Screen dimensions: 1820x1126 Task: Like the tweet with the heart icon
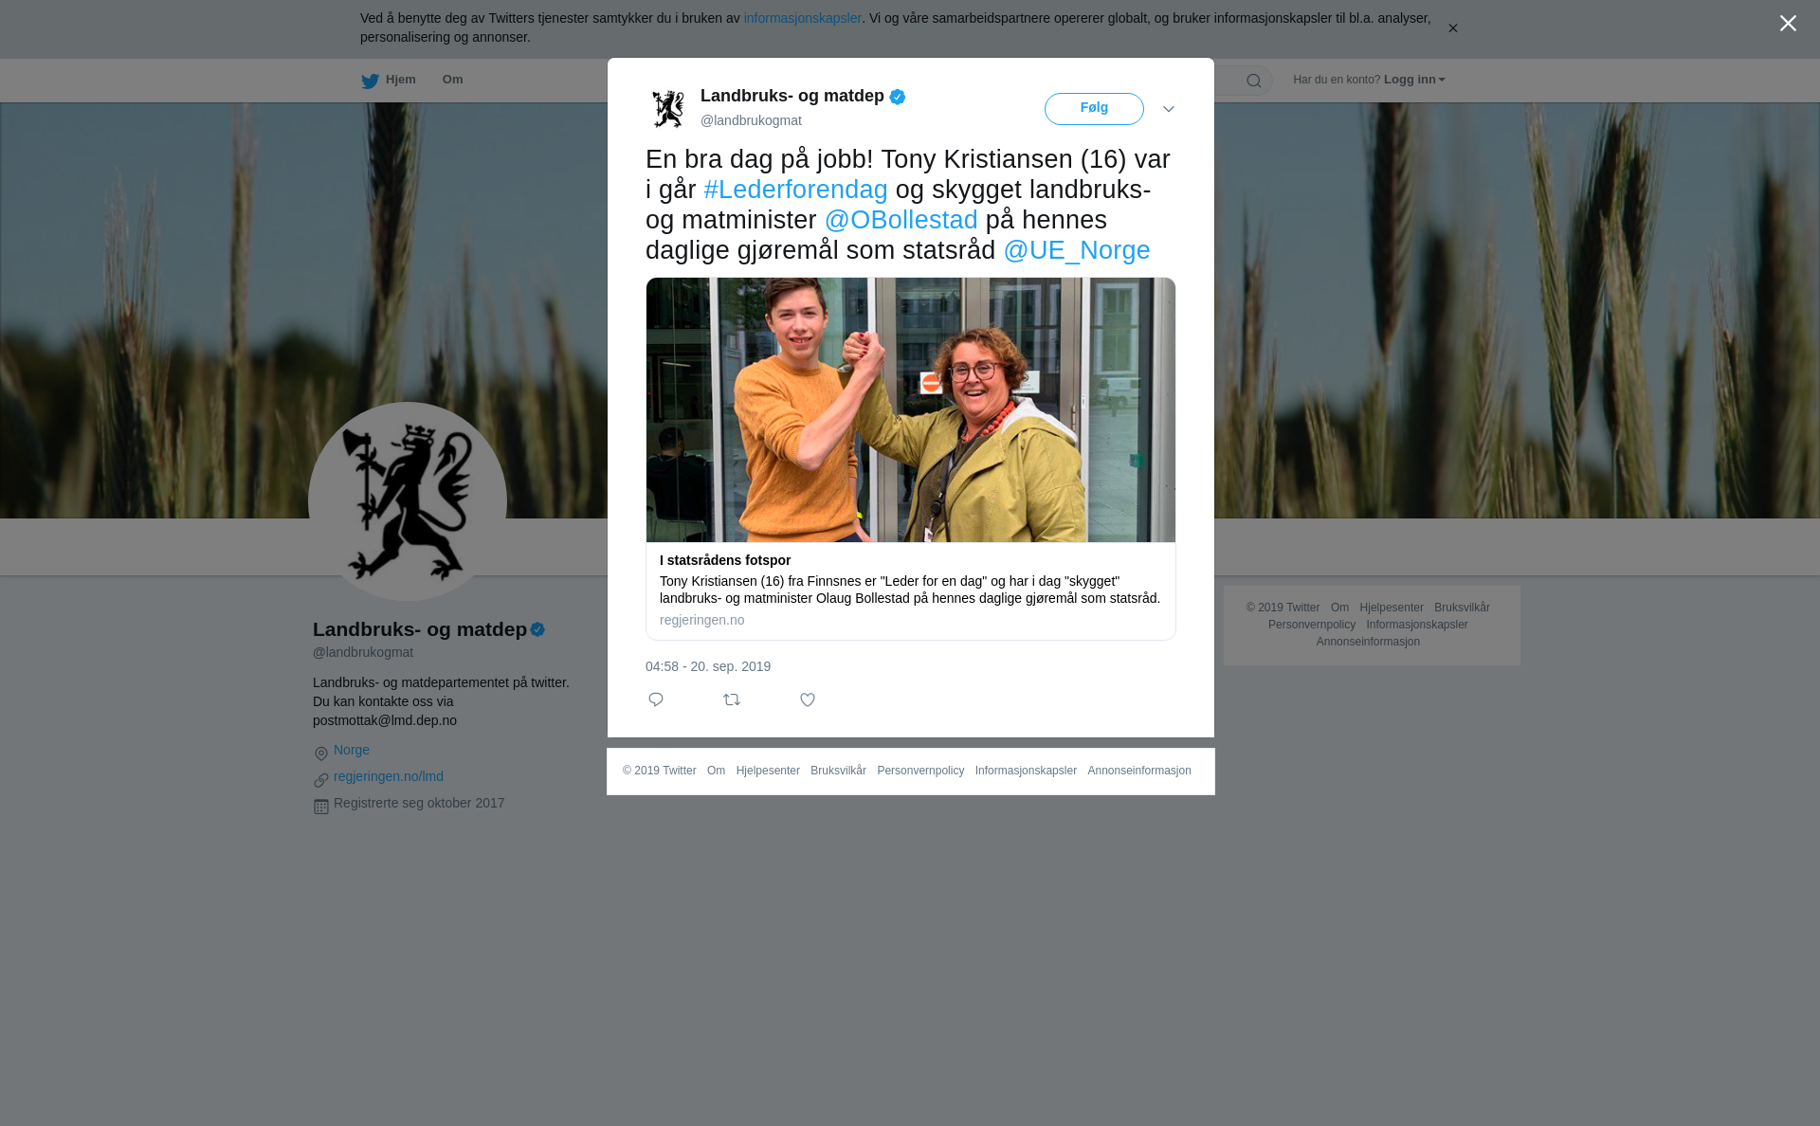[x=808, y=699]
